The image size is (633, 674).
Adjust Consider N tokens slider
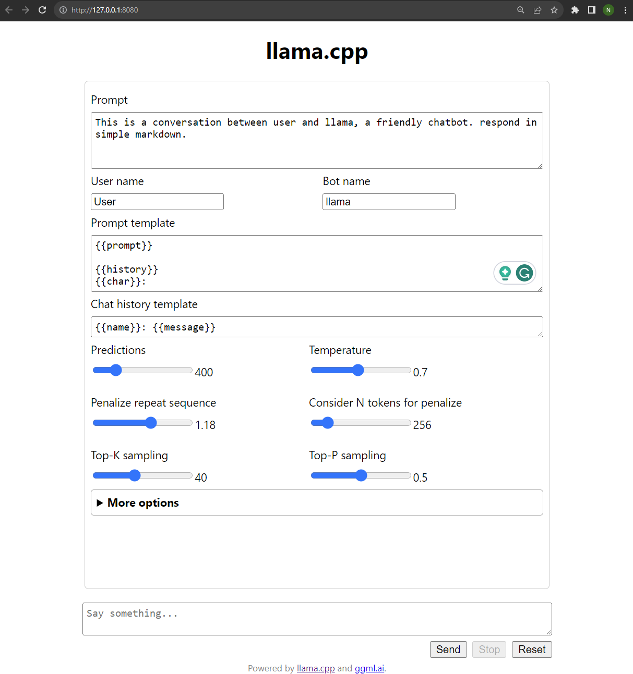tap(361, 423)
